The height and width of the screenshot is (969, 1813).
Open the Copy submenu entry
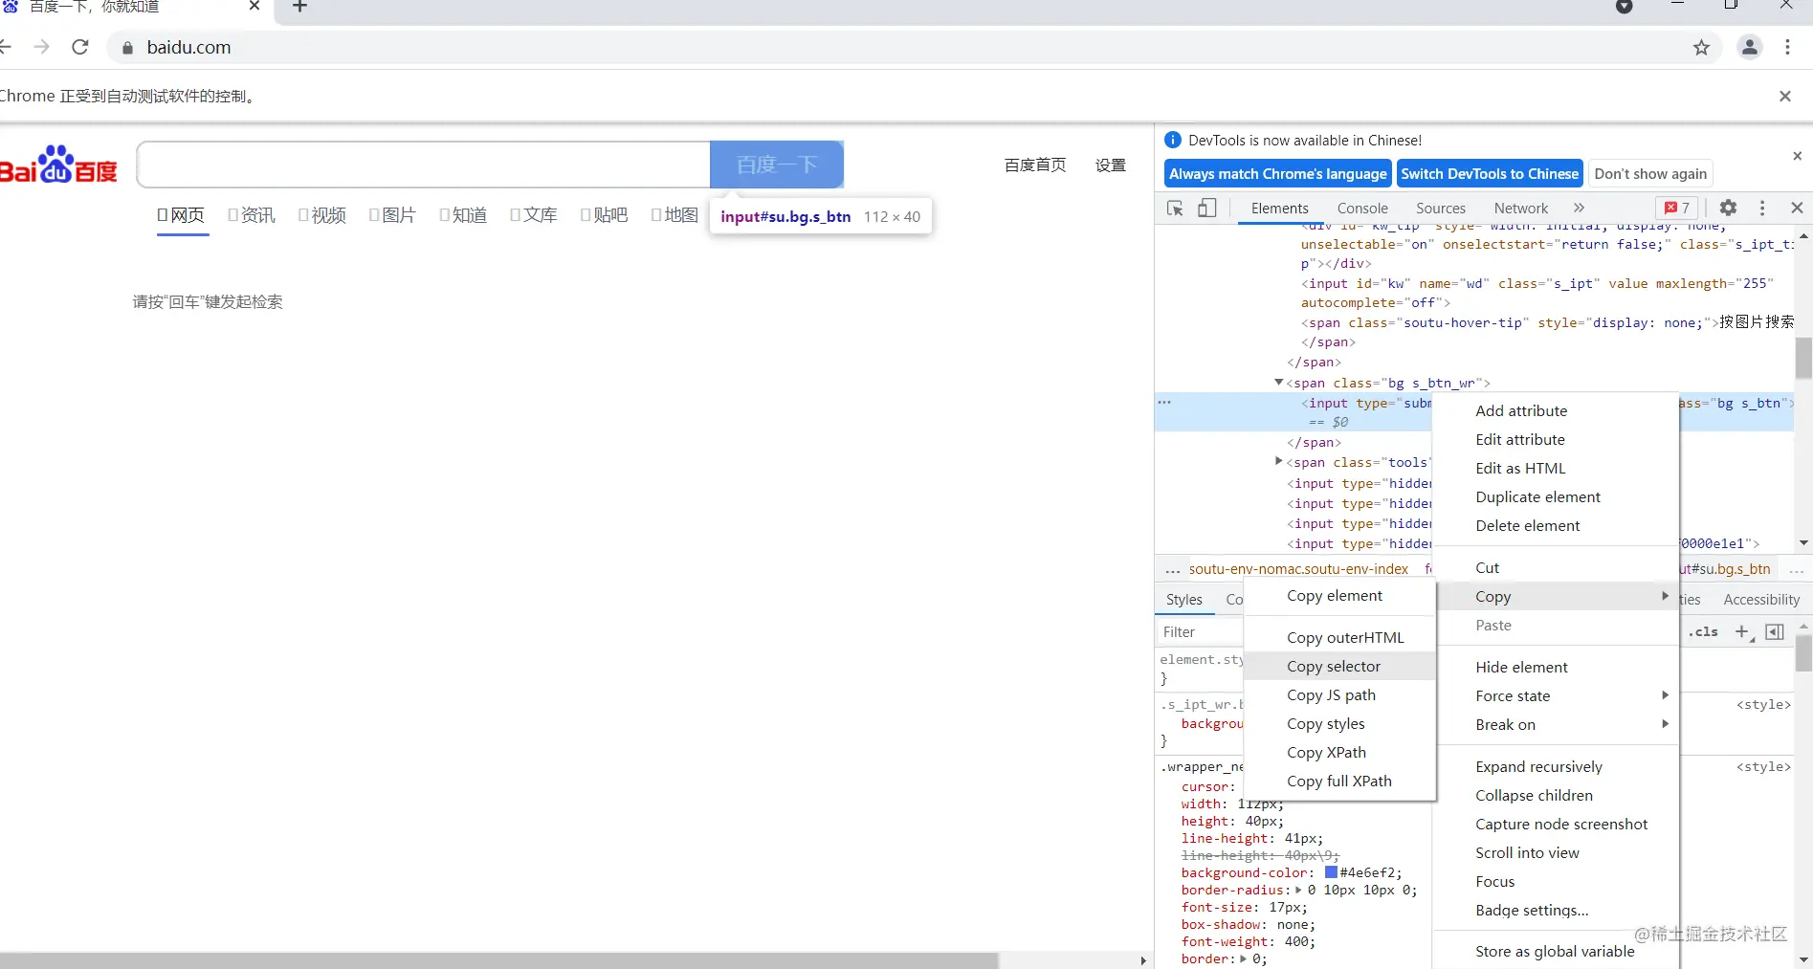(x=1556, y=596)
